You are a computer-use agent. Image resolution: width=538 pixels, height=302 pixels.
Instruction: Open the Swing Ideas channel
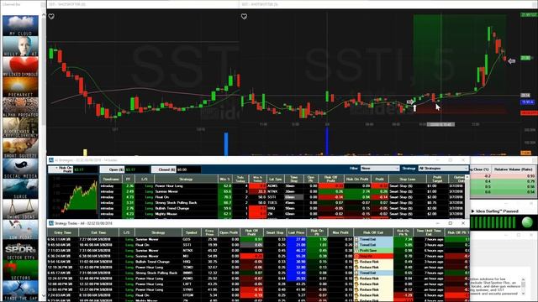tap(20, 209)
